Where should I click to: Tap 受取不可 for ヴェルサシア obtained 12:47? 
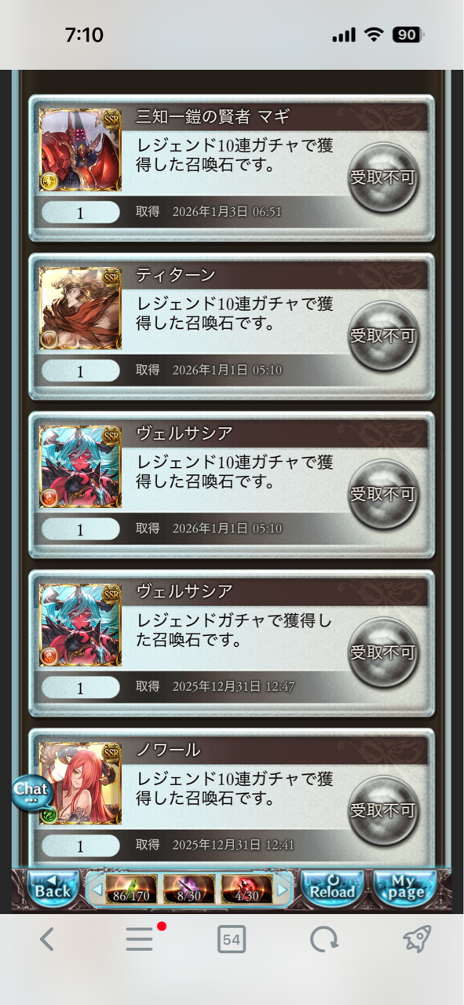click(382, 652)
